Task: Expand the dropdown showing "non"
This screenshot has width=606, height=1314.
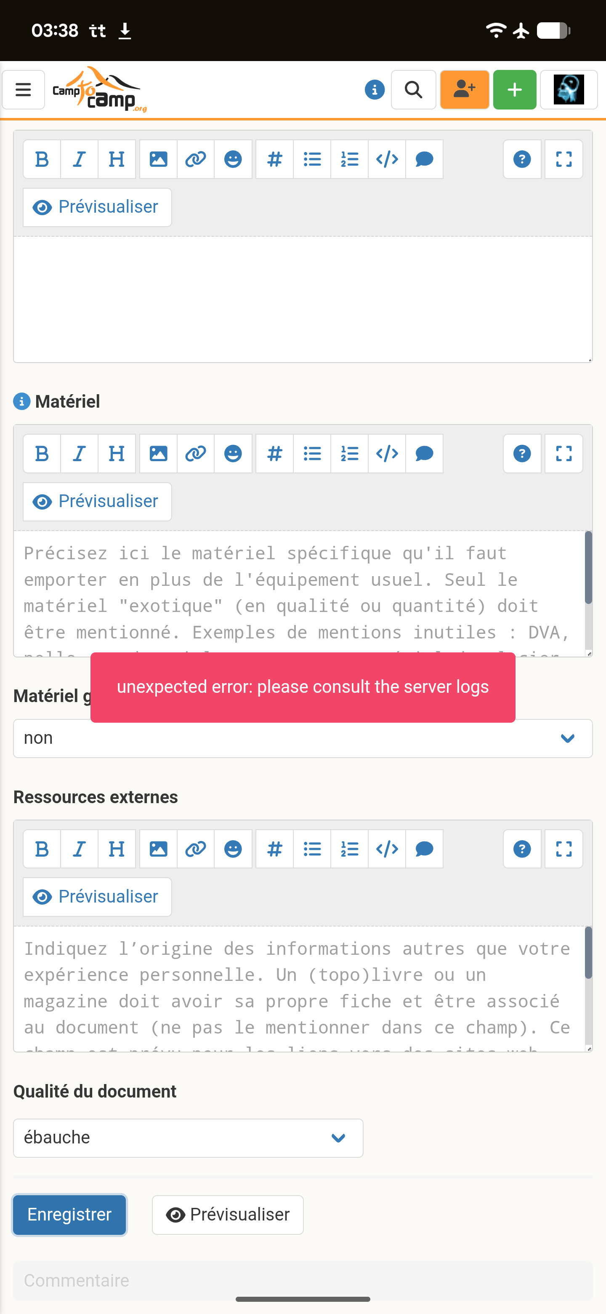Action: (x=303, y=738)
